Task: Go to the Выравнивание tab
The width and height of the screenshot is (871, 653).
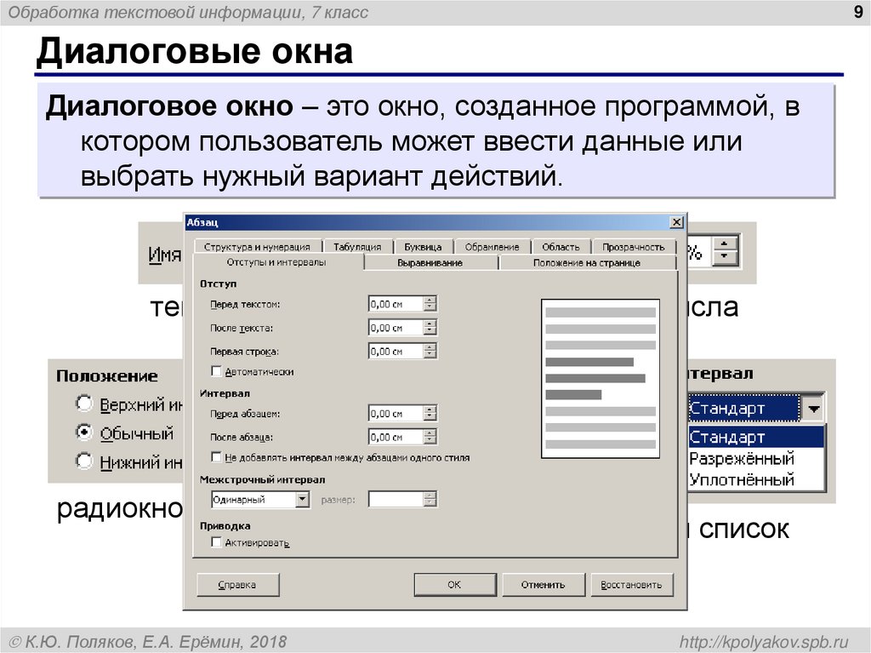Action: pyautogui.click(x=430, y=262)
